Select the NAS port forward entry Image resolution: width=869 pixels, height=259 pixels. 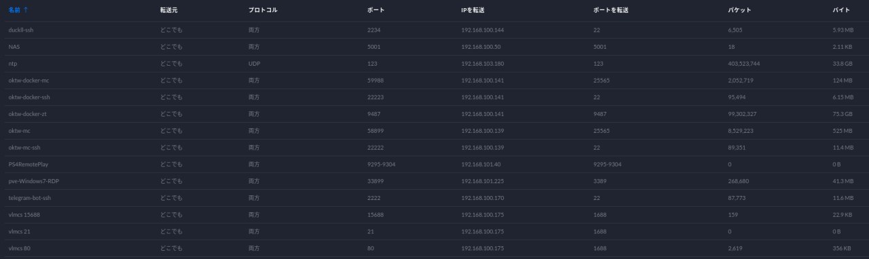(x=434, y=47)
